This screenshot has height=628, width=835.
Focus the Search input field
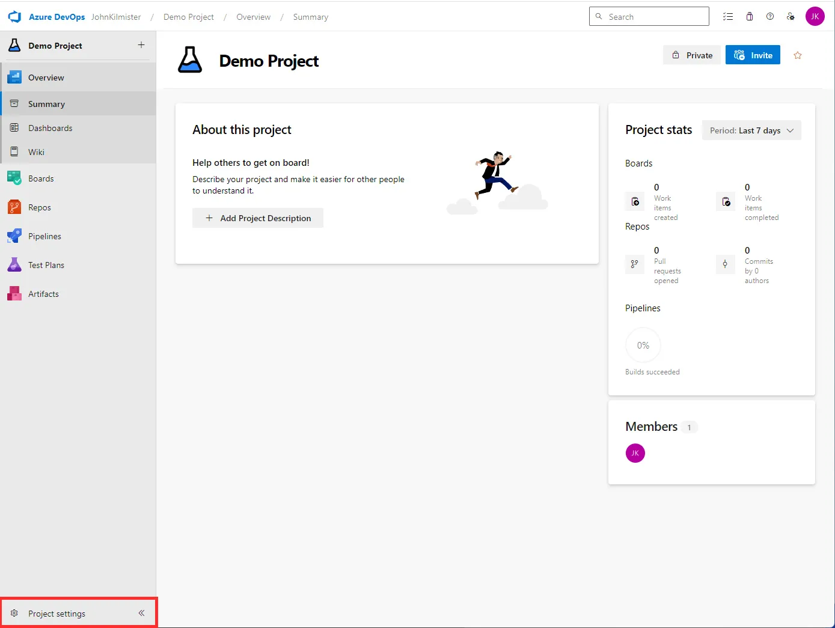pos(649,16)
